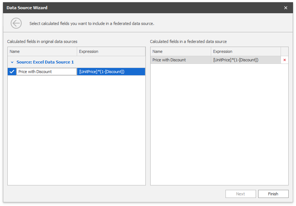Uncheck the Price with Discount checkbox
296x206 pixels.
(12, 72)
